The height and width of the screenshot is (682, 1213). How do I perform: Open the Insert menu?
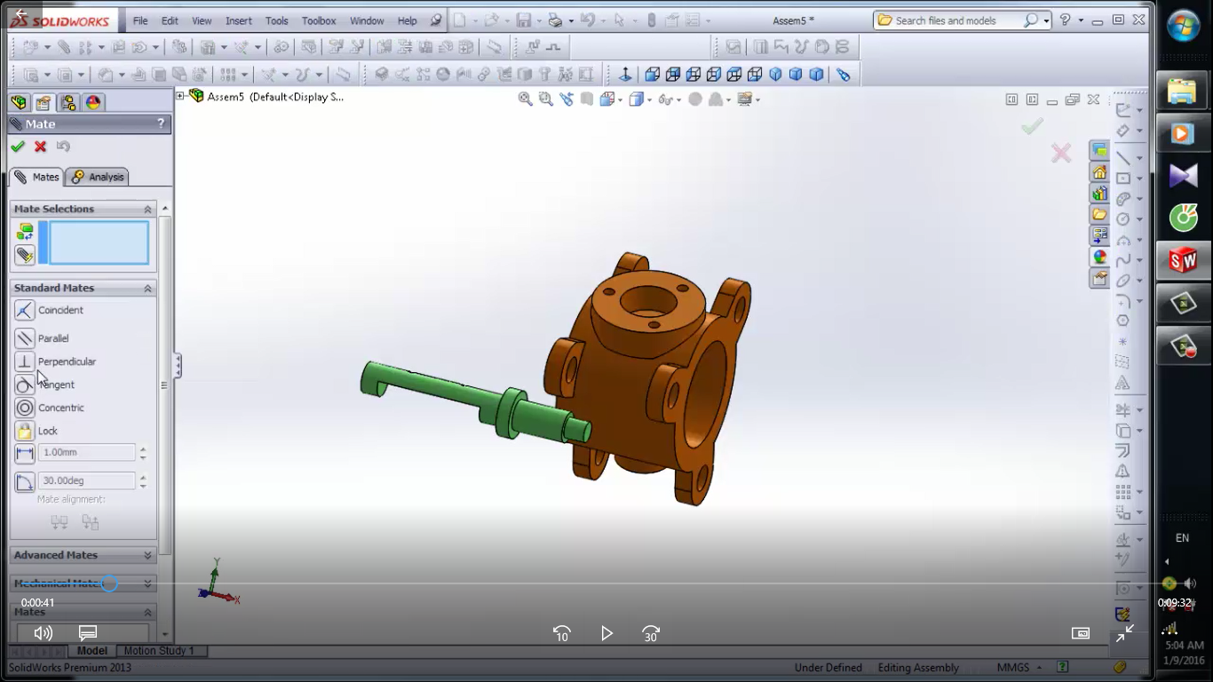point(239,20)
